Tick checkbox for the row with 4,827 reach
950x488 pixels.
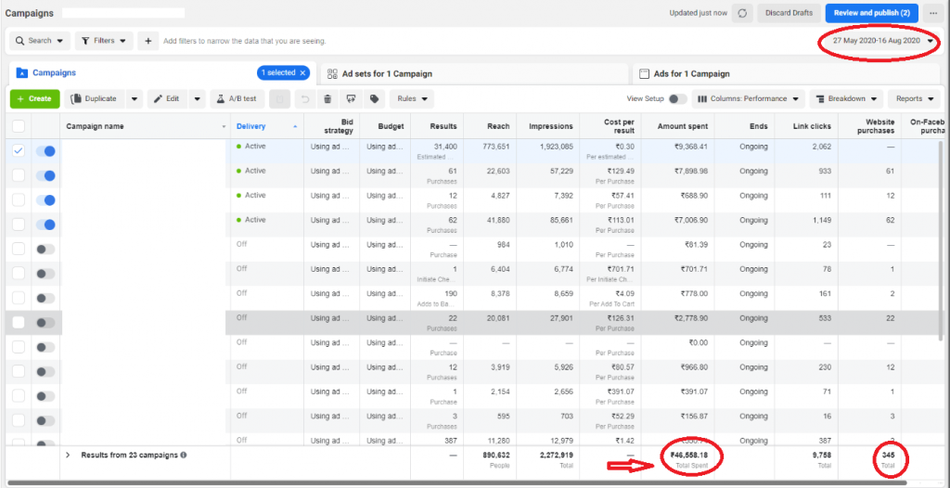tap(19, 200)
